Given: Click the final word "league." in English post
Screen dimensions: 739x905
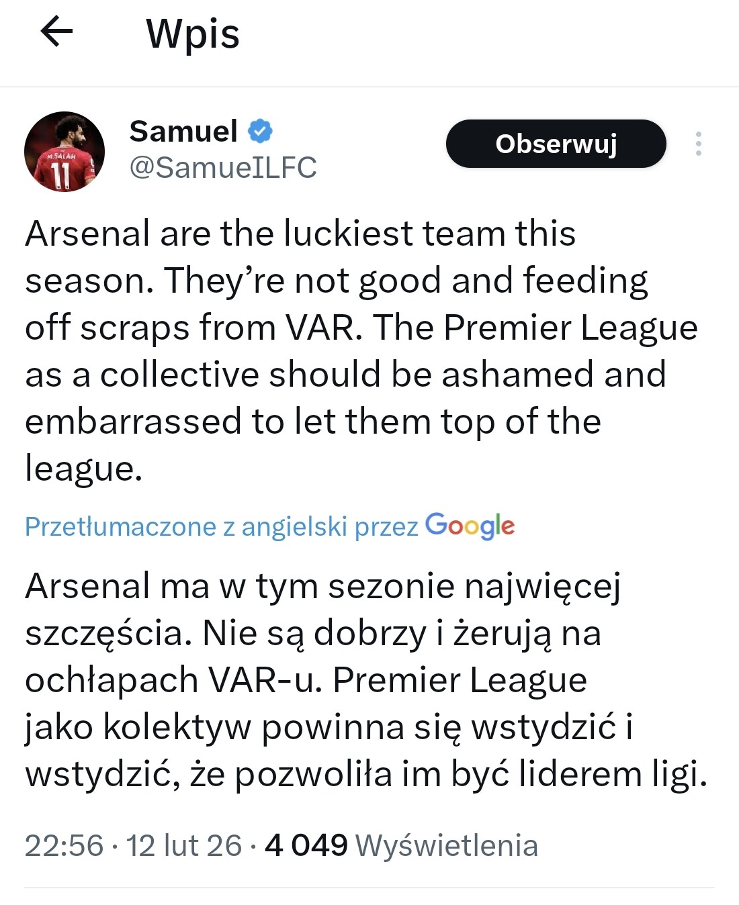Looking at the screenshot, I should click(x=84, y=469).
